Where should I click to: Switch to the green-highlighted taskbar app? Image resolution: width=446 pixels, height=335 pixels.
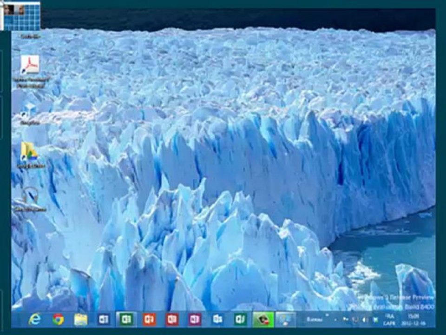(x=263, y=320)
